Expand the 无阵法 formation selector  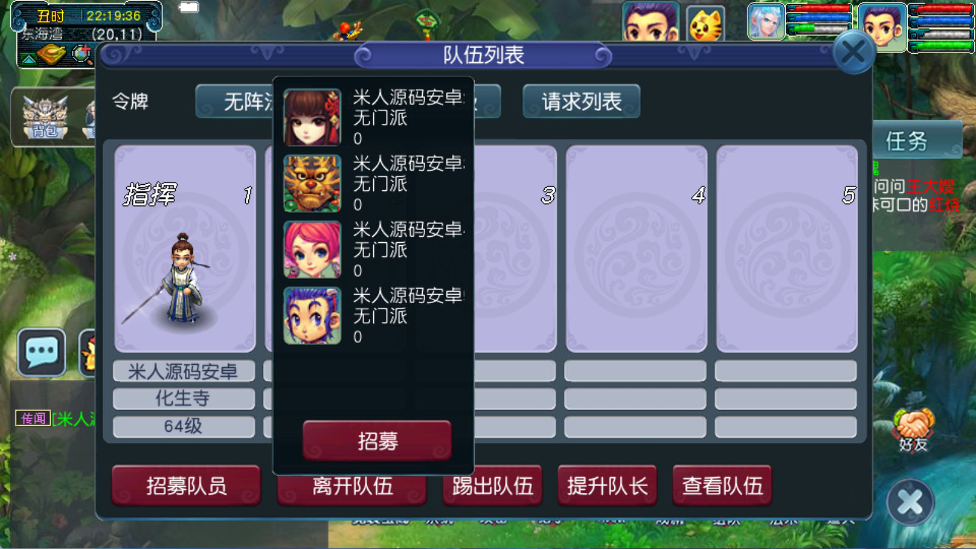click(234, 101)
